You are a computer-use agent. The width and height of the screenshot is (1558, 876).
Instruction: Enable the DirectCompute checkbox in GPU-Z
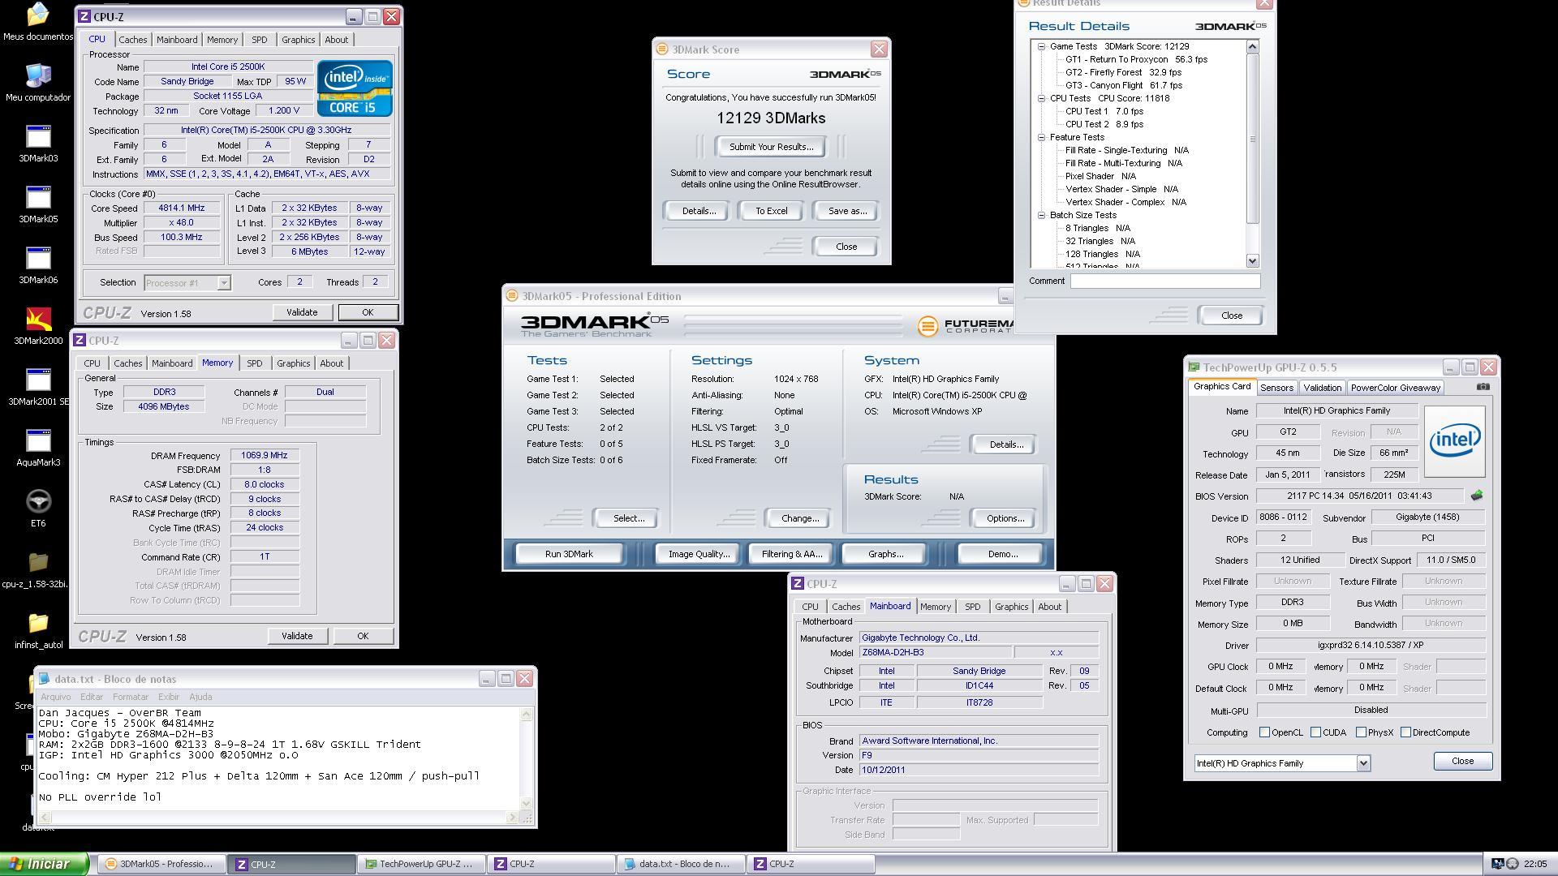(1405, 732)
